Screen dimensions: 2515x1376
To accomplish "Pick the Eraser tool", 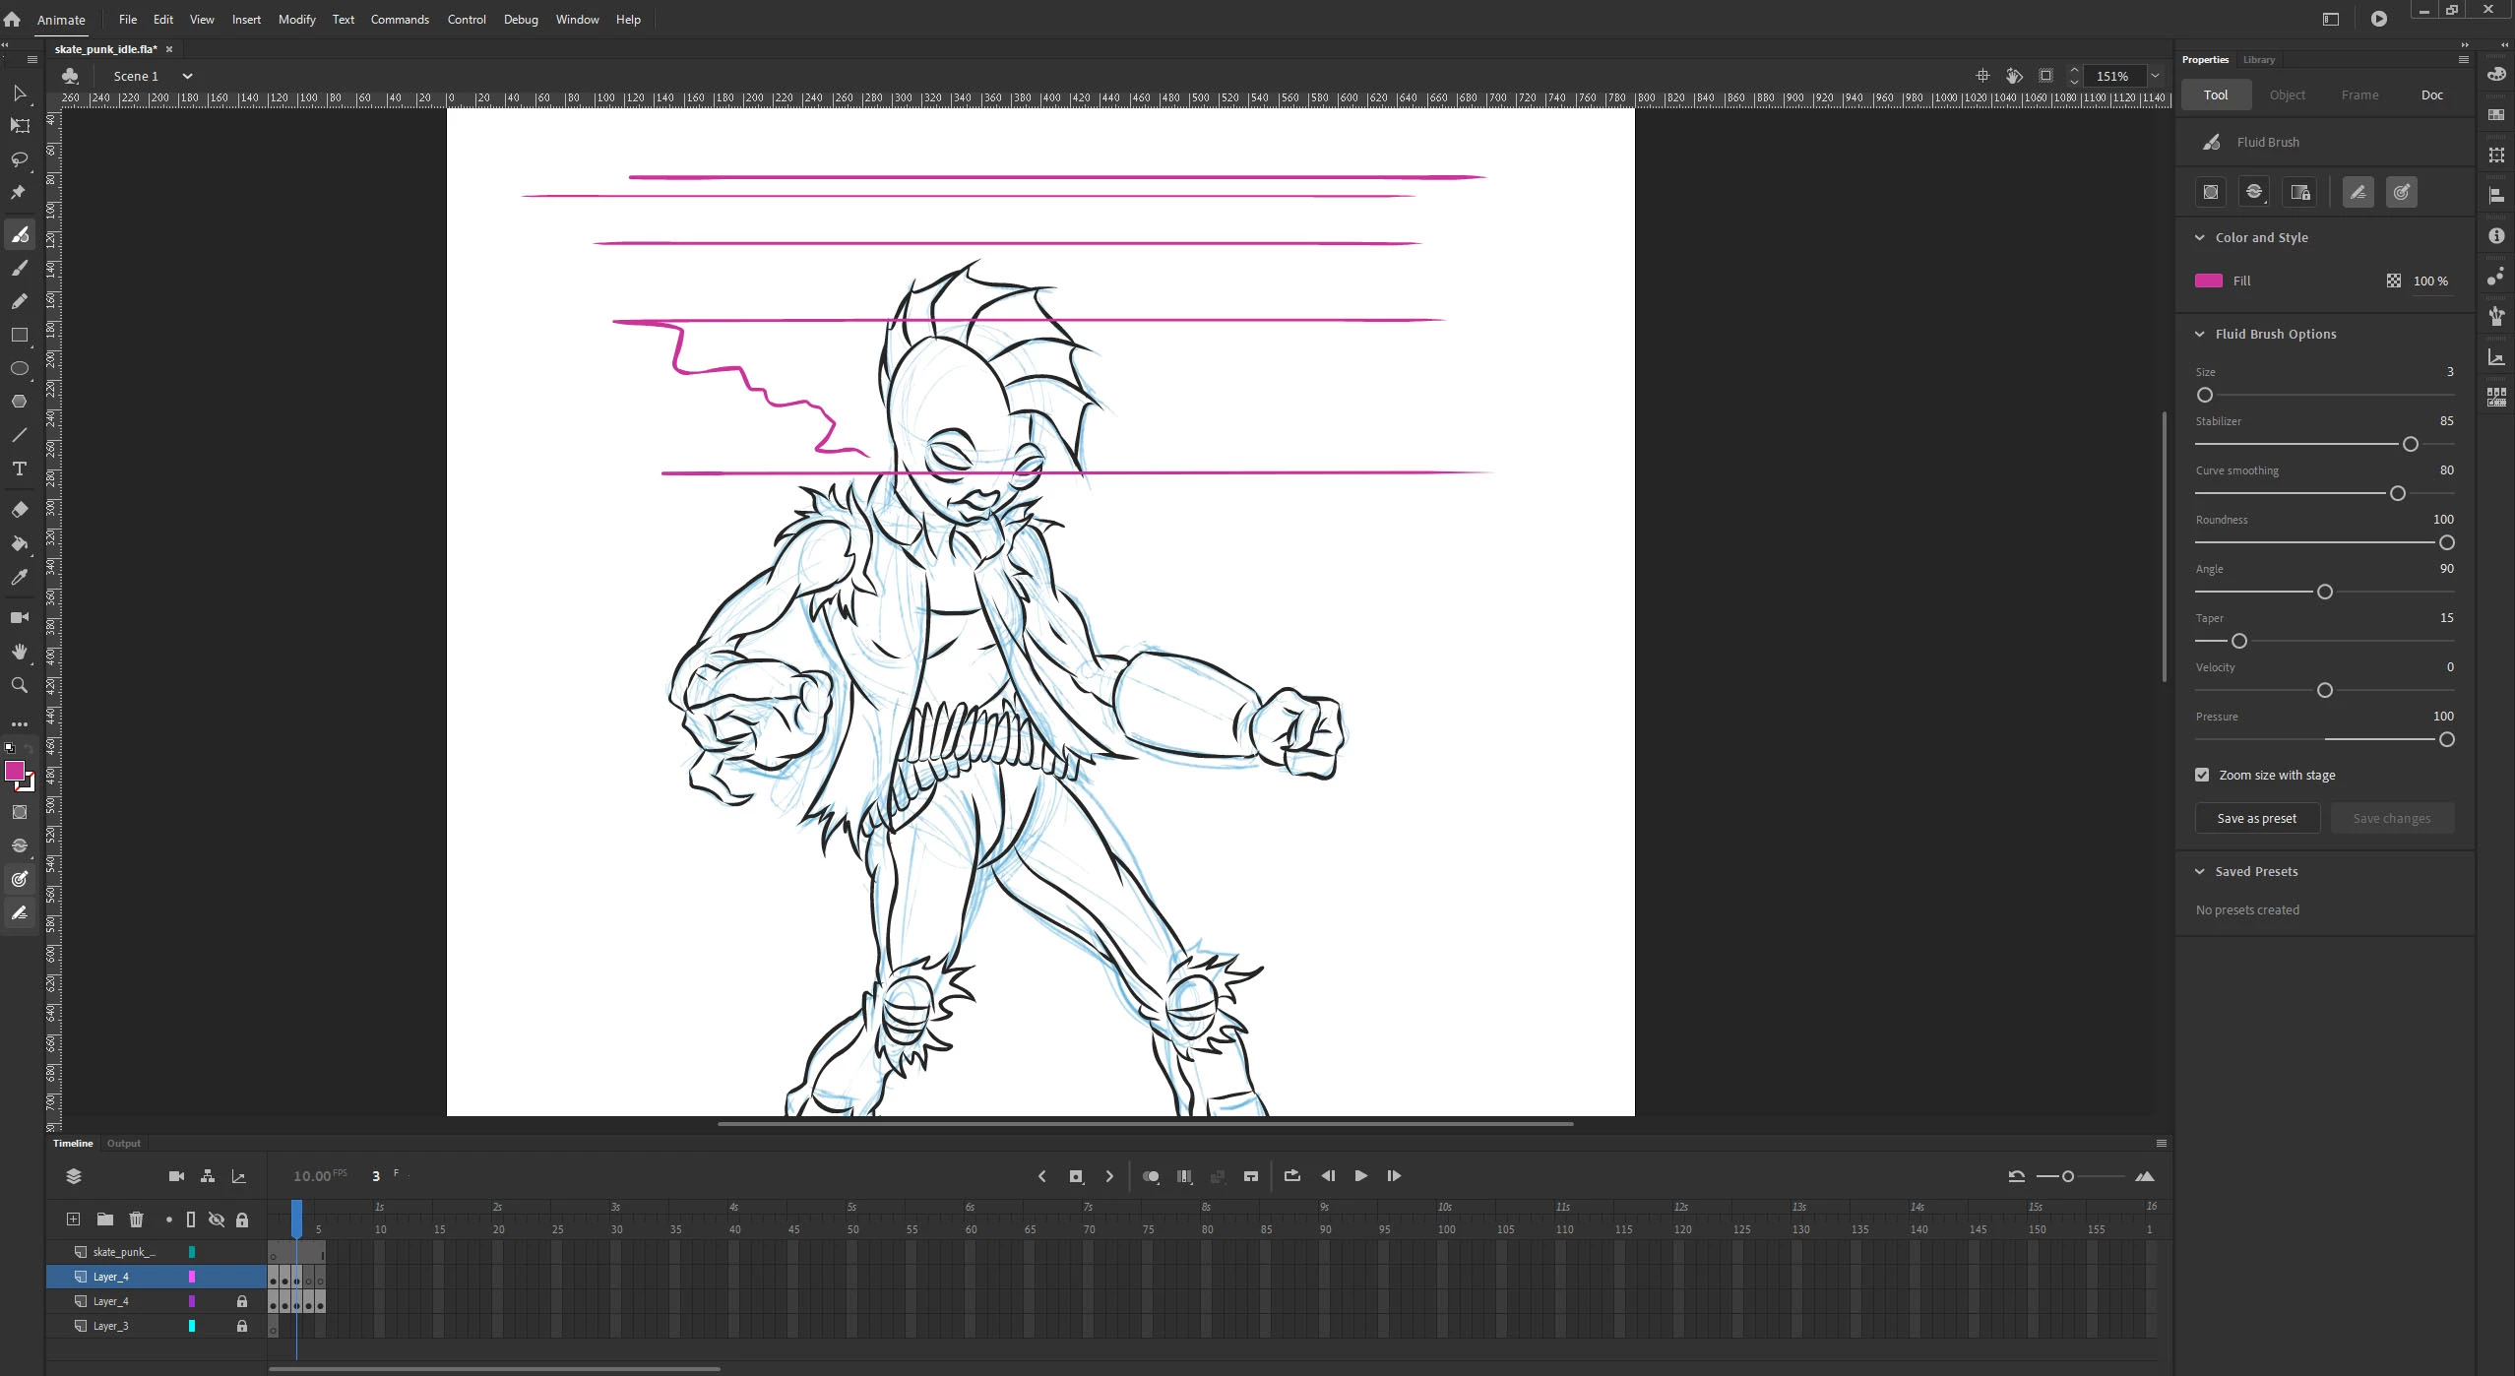I will pos(19,510).
